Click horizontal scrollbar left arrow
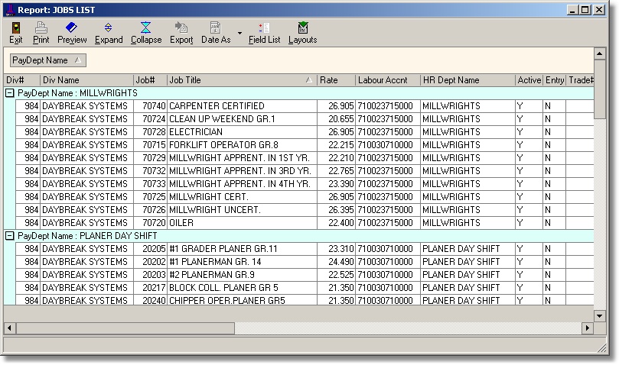The image size is (619, 365). pos(10,328)
